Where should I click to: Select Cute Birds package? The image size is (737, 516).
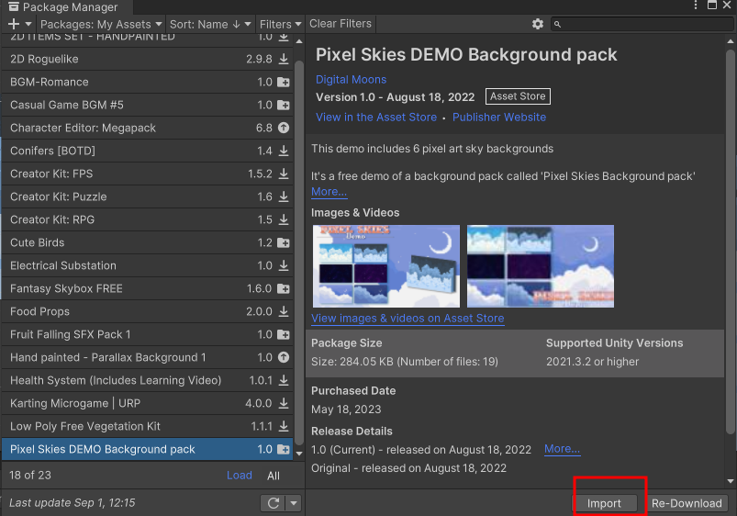point(148,242)
